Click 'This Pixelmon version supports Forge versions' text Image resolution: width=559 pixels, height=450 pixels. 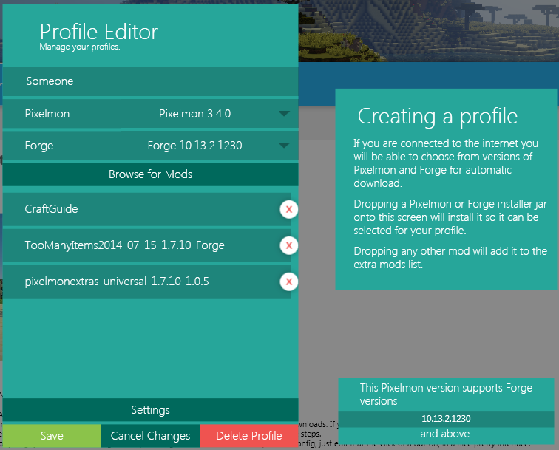pyautogui.click(x=446, y=395)
